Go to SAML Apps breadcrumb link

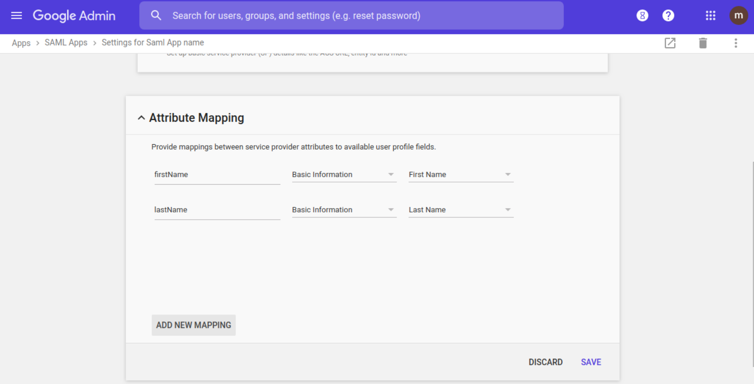point(66,43)
